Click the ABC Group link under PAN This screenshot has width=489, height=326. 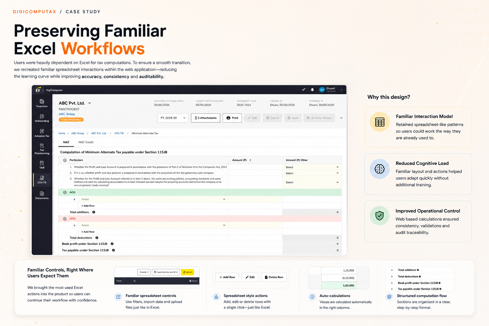[x=67, y=114]
